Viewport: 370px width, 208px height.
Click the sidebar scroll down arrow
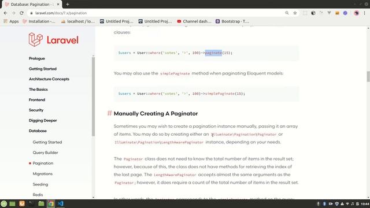point(93,198)
